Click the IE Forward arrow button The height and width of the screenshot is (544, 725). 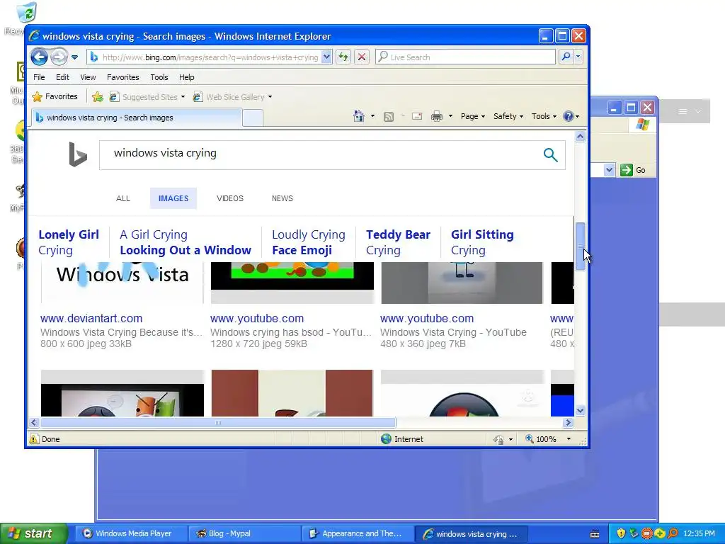pyautogui.click(x=59, y=57)
